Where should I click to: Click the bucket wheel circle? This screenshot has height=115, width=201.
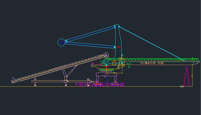pyautogui.click(x=61, y=42)
